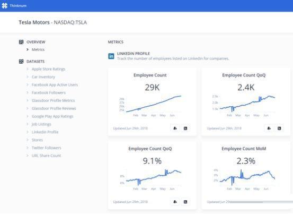Open Google Play App Ratings dataset
The image size is (293, 214).
tap(52, 116)
